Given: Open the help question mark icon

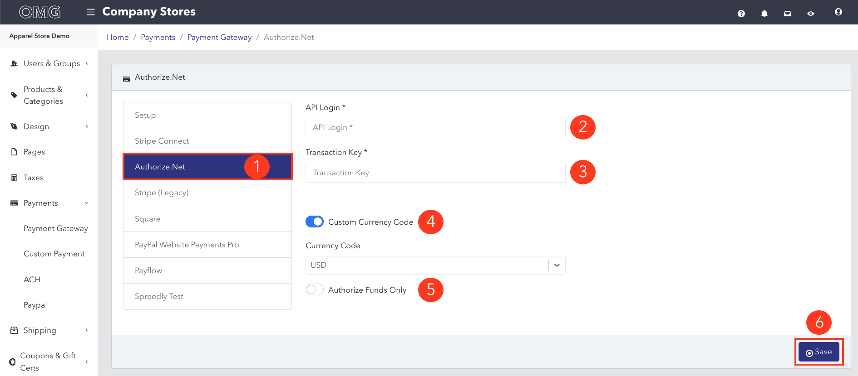Looking at the screenshot, I should coord(741,14).
